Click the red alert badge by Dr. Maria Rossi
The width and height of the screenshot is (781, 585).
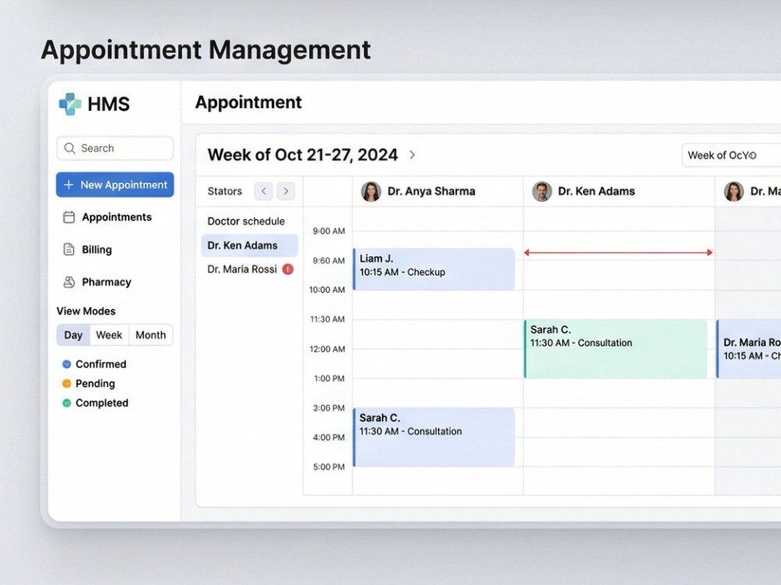pos(288,269)
